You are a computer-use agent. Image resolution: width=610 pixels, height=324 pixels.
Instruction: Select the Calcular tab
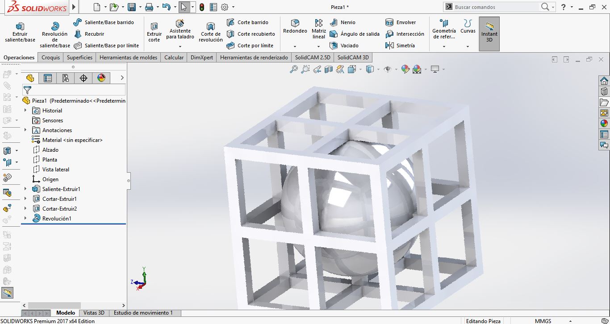[x=174, y=58]
